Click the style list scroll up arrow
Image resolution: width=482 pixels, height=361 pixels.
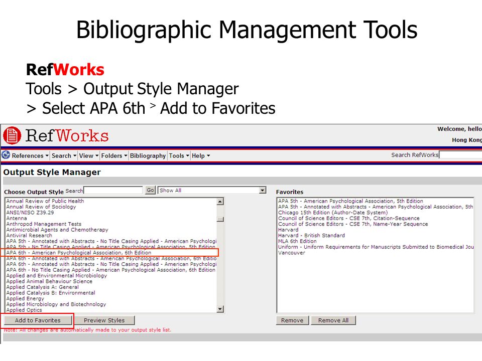click(220, 202)
